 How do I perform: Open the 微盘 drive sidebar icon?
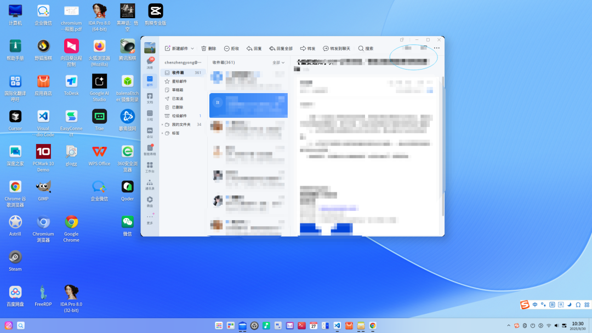150,202
